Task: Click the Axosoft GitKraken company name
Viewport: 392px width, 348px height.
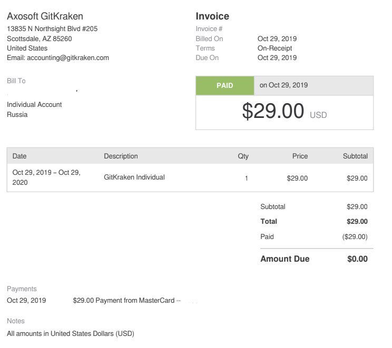Action: [x=45, y=16]
